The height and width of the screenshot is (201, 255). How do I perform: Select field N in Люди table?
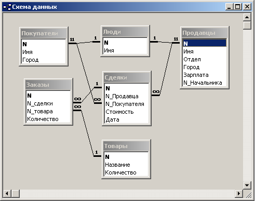[125, 43]
